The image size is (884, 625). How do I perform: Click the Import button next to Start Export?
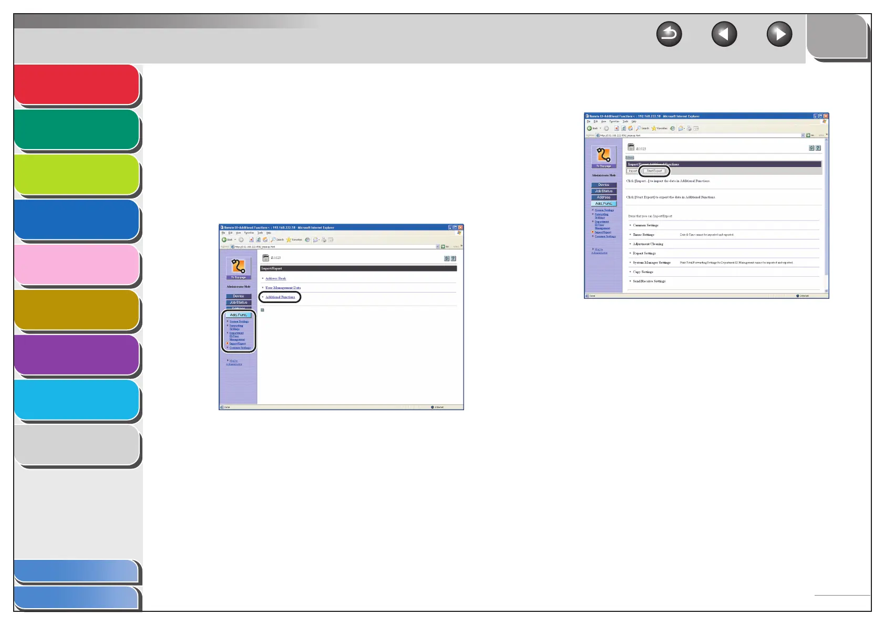pos(633,171)
